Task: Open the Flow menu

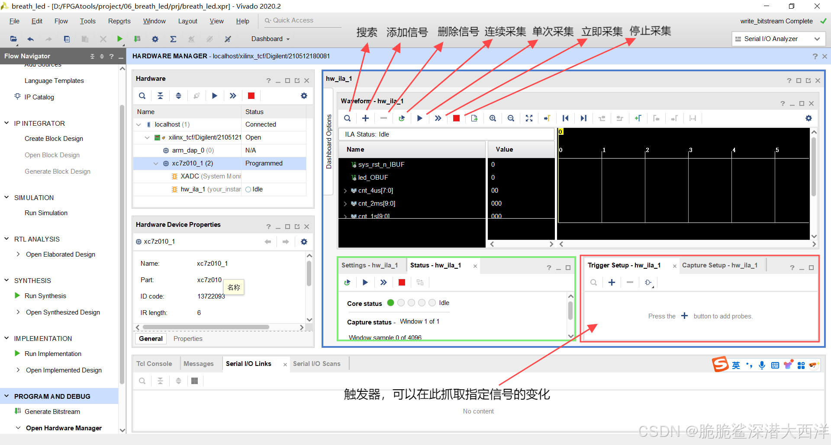Action: click(x=61, y=21)
